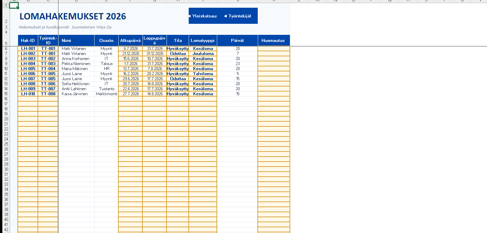Select the Talviloma leave type cell
The width and height of the screenshot is (487, 233).
point(203,74)
